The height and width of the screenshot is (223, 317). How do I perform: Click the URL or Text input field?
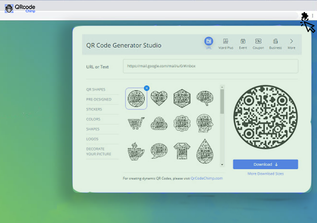click(x=210, y=66)
